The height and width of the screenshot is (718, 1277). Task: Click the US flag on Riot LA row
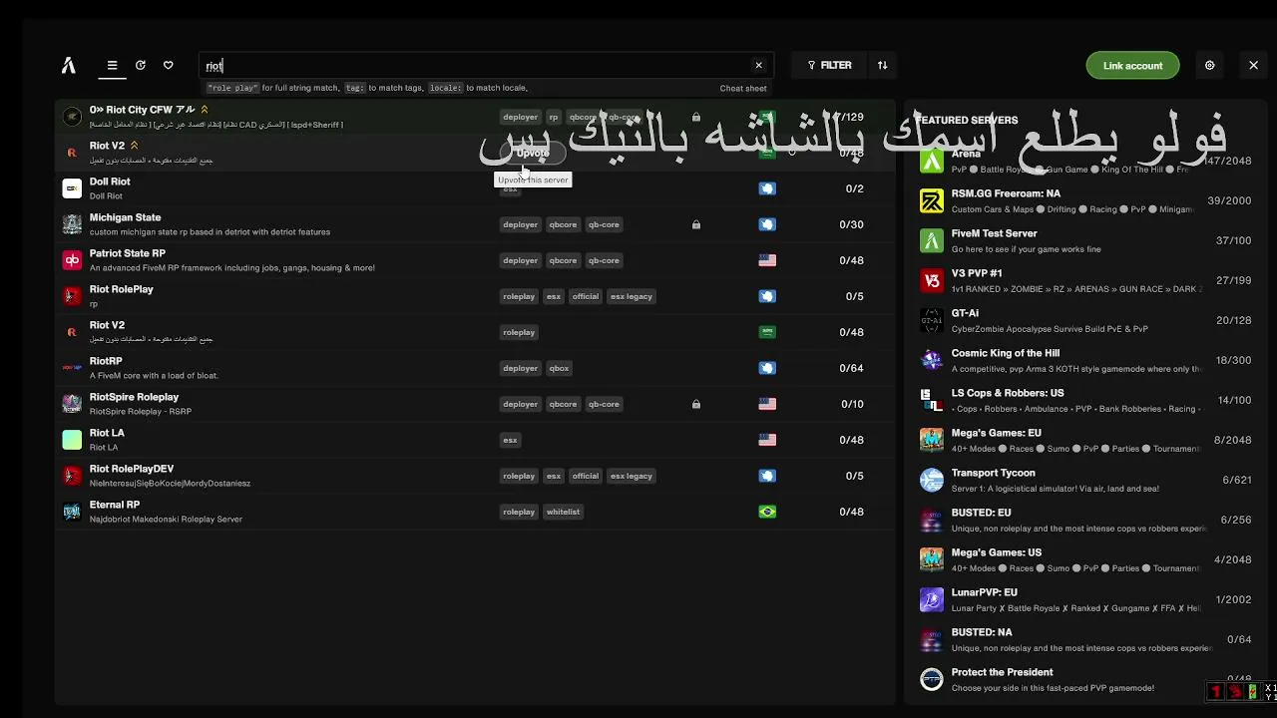(x=767, y=440)
